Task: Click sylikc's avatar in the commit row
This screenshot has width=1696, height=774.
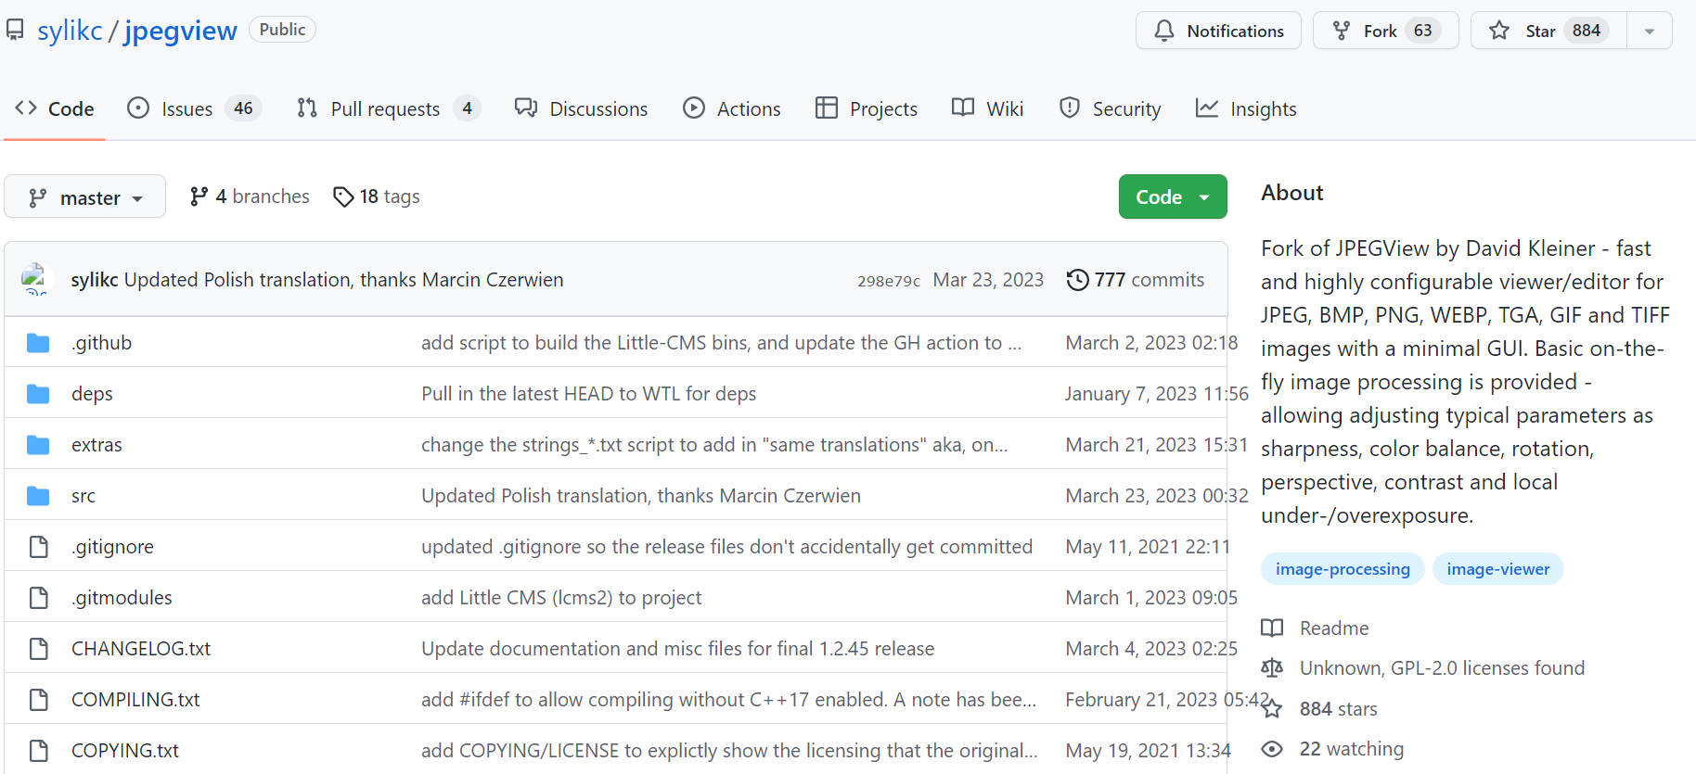Action: click(x=35, y=279)
